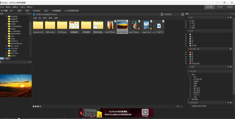This screenshot has width=235, height=119.
Task: Add a saved search via plus icon
Action: pyautogui.click(x=228, y=103)
